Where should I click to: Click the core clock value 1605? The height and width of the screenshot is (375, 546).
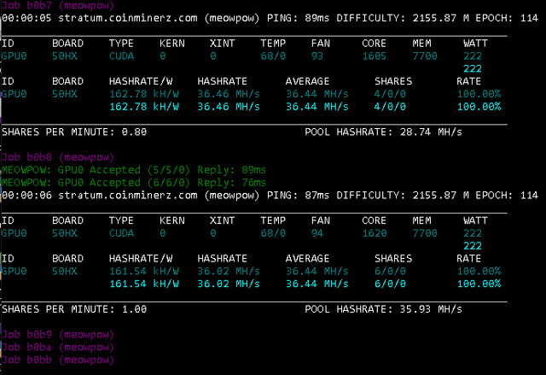click(x=375, y=56)
